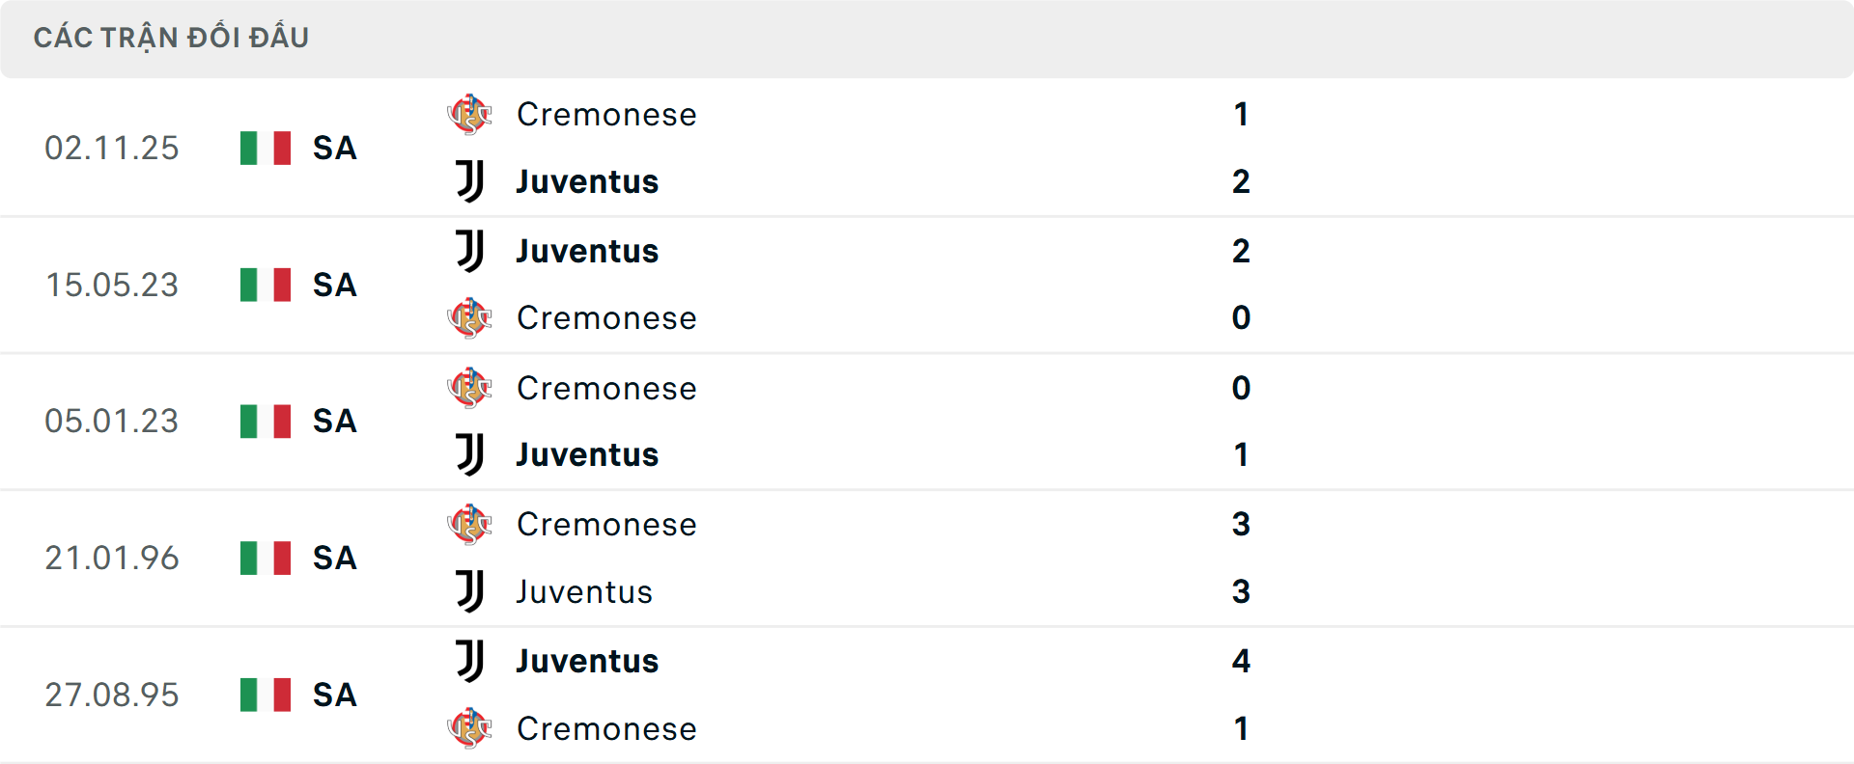Click SA league label for 27.08.95 match

coord(335,696)
